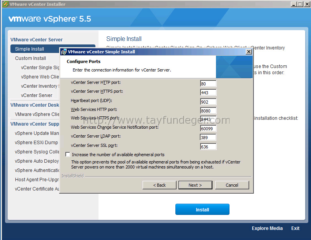Viewport: 311px width, 240px height.
Task: Click the vCenter Server HTTP port field
Action: point(208,83)
